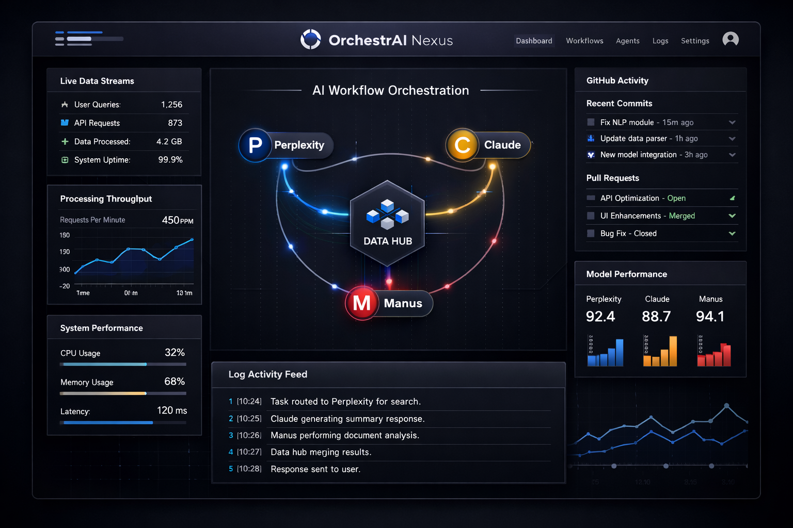Viewport: 793px width, 528px height.
Task: Click the Perplexity 92.4 score
Action: pos(600,317)
